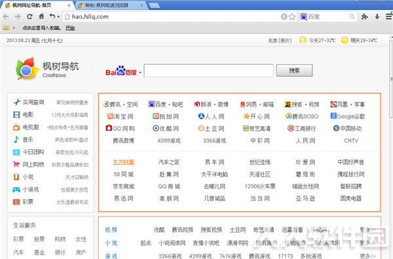
Task: Click the 搜索 search button
Action: click(294, 71)
